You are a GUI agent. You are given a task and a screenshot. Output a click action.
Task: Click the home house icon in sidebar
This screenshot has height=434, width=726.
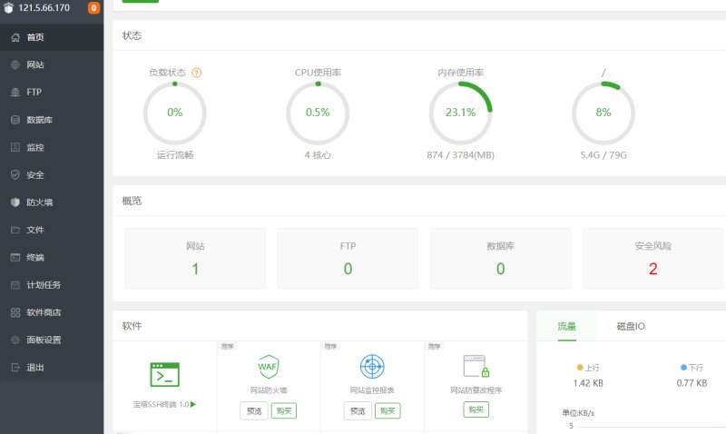pos(15,37)
